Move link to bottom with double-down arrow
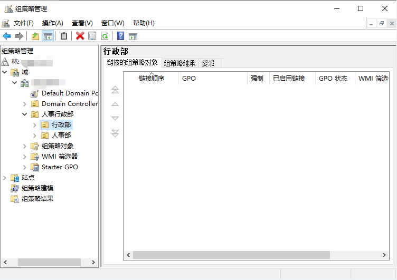Image resolution: width=397 pixels, height=280 pixels. pyautogui.click(x=115, y=133)
